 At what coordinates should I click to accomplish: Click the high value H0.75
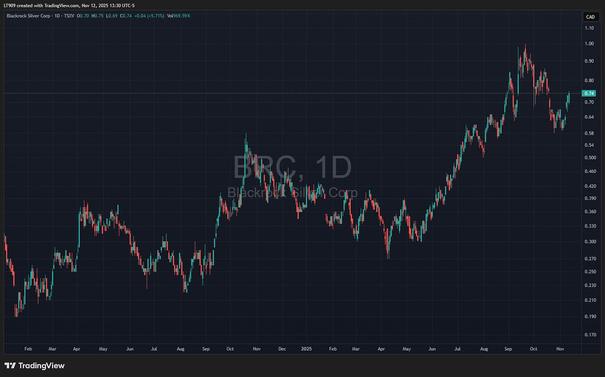tap(97, 16)
